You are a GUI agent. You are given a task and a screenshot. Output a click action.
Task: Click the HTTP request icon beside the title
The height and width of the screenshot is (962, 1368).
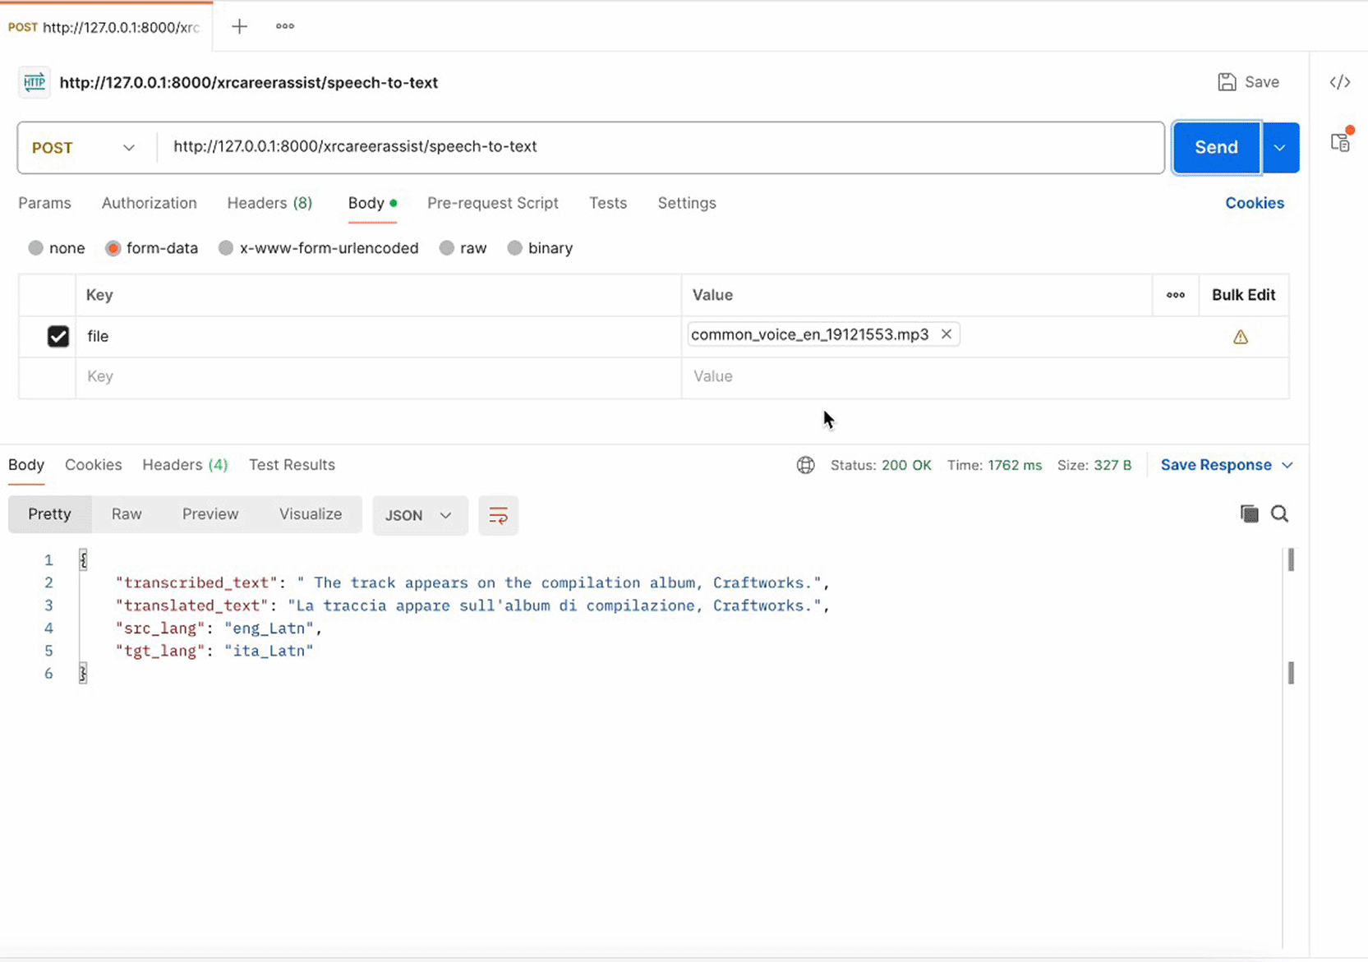point(35,82)
